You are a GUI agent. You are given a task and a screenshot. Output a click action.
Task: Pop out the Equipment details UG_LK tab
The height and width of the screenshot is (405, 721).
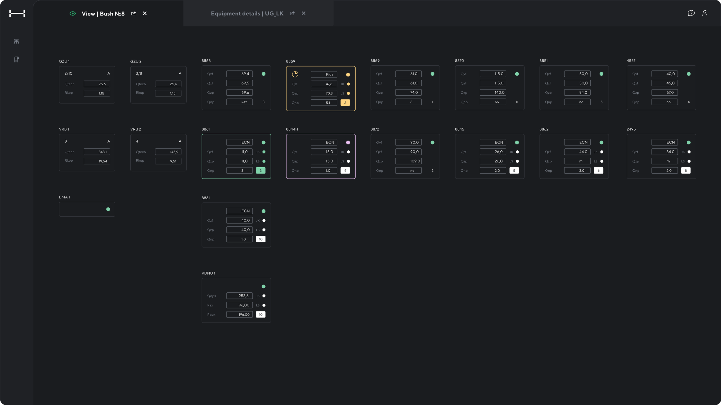pyautogui.click(x=292, y=14)
